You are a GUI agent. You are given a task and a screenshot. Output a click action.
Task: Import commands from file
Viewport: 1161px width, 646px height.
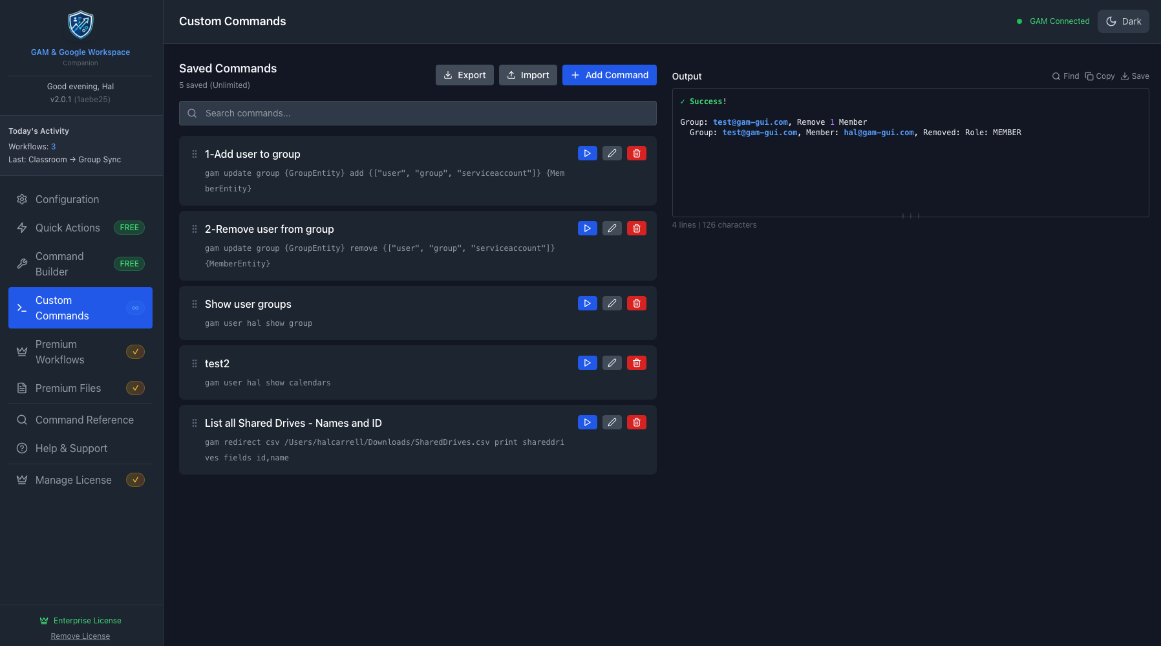click(528, 75)
